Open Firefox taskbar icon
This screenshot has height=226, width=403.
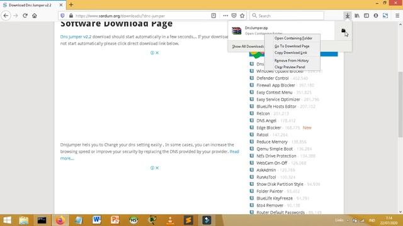60,220
